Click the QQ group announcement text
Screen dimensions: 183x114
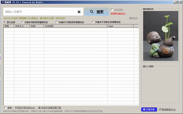pos(34,18)
